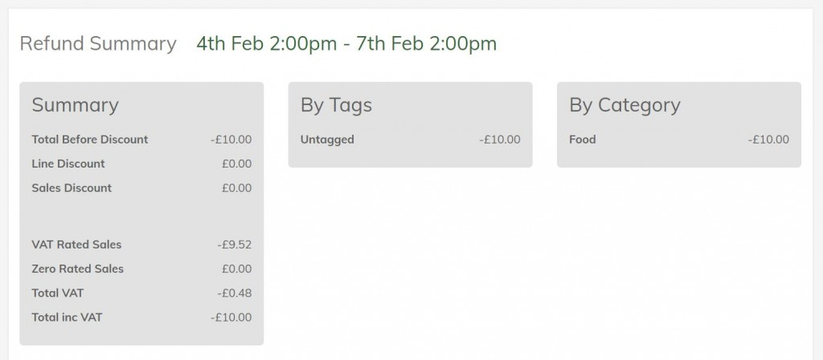Click the Total Before Discount label
The width and height of the screenshot is (823, 360).
[x=90, y=140]
